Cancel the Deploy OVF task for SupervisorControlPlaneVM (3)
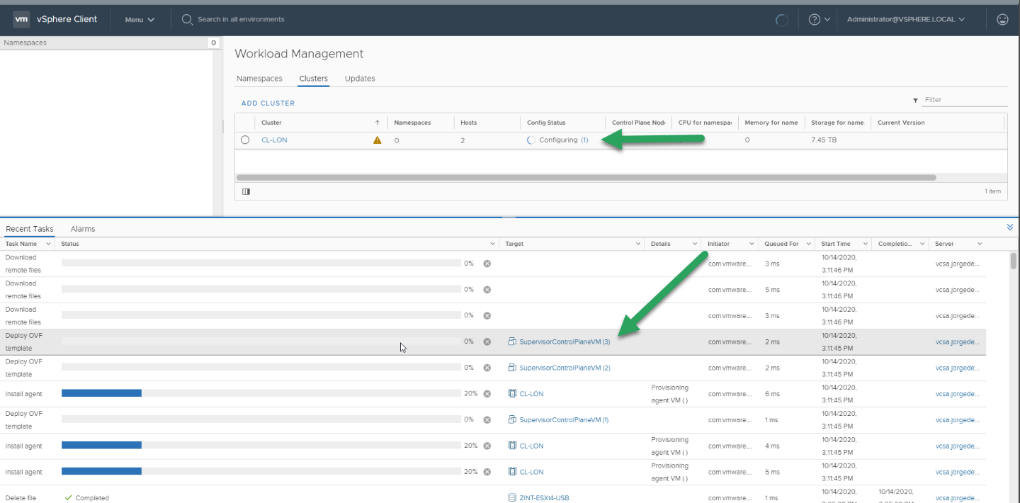Image resolution: width=1020 pixels, height=503 pixels. pos(487,341)
